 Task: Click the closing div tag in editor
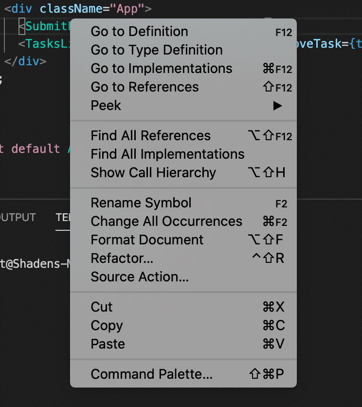[x=25, y=61]
